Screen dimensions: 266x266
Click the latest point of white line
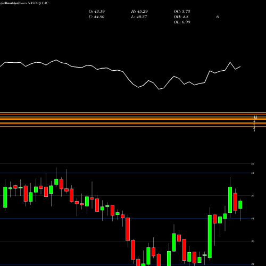click(x=240, y=66)
